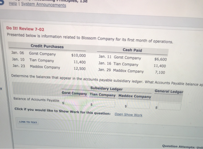Select Maddox Company in Cash Paid table
203x149 pixels.
(128, 71)
